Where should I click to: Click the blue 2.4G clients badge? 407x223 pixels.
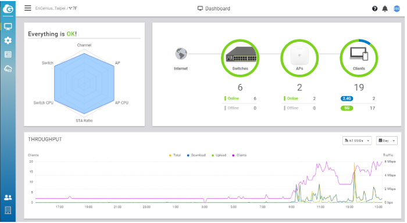[x=347, y=98]
